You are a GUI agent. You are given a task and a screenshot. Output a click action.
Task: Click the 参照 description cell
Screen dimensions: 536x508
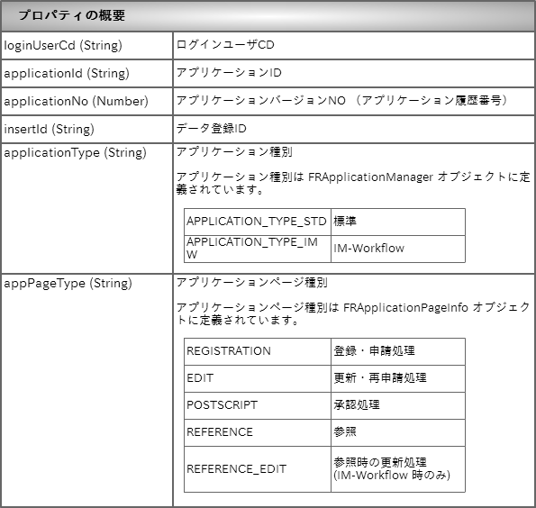click(398, 432)
